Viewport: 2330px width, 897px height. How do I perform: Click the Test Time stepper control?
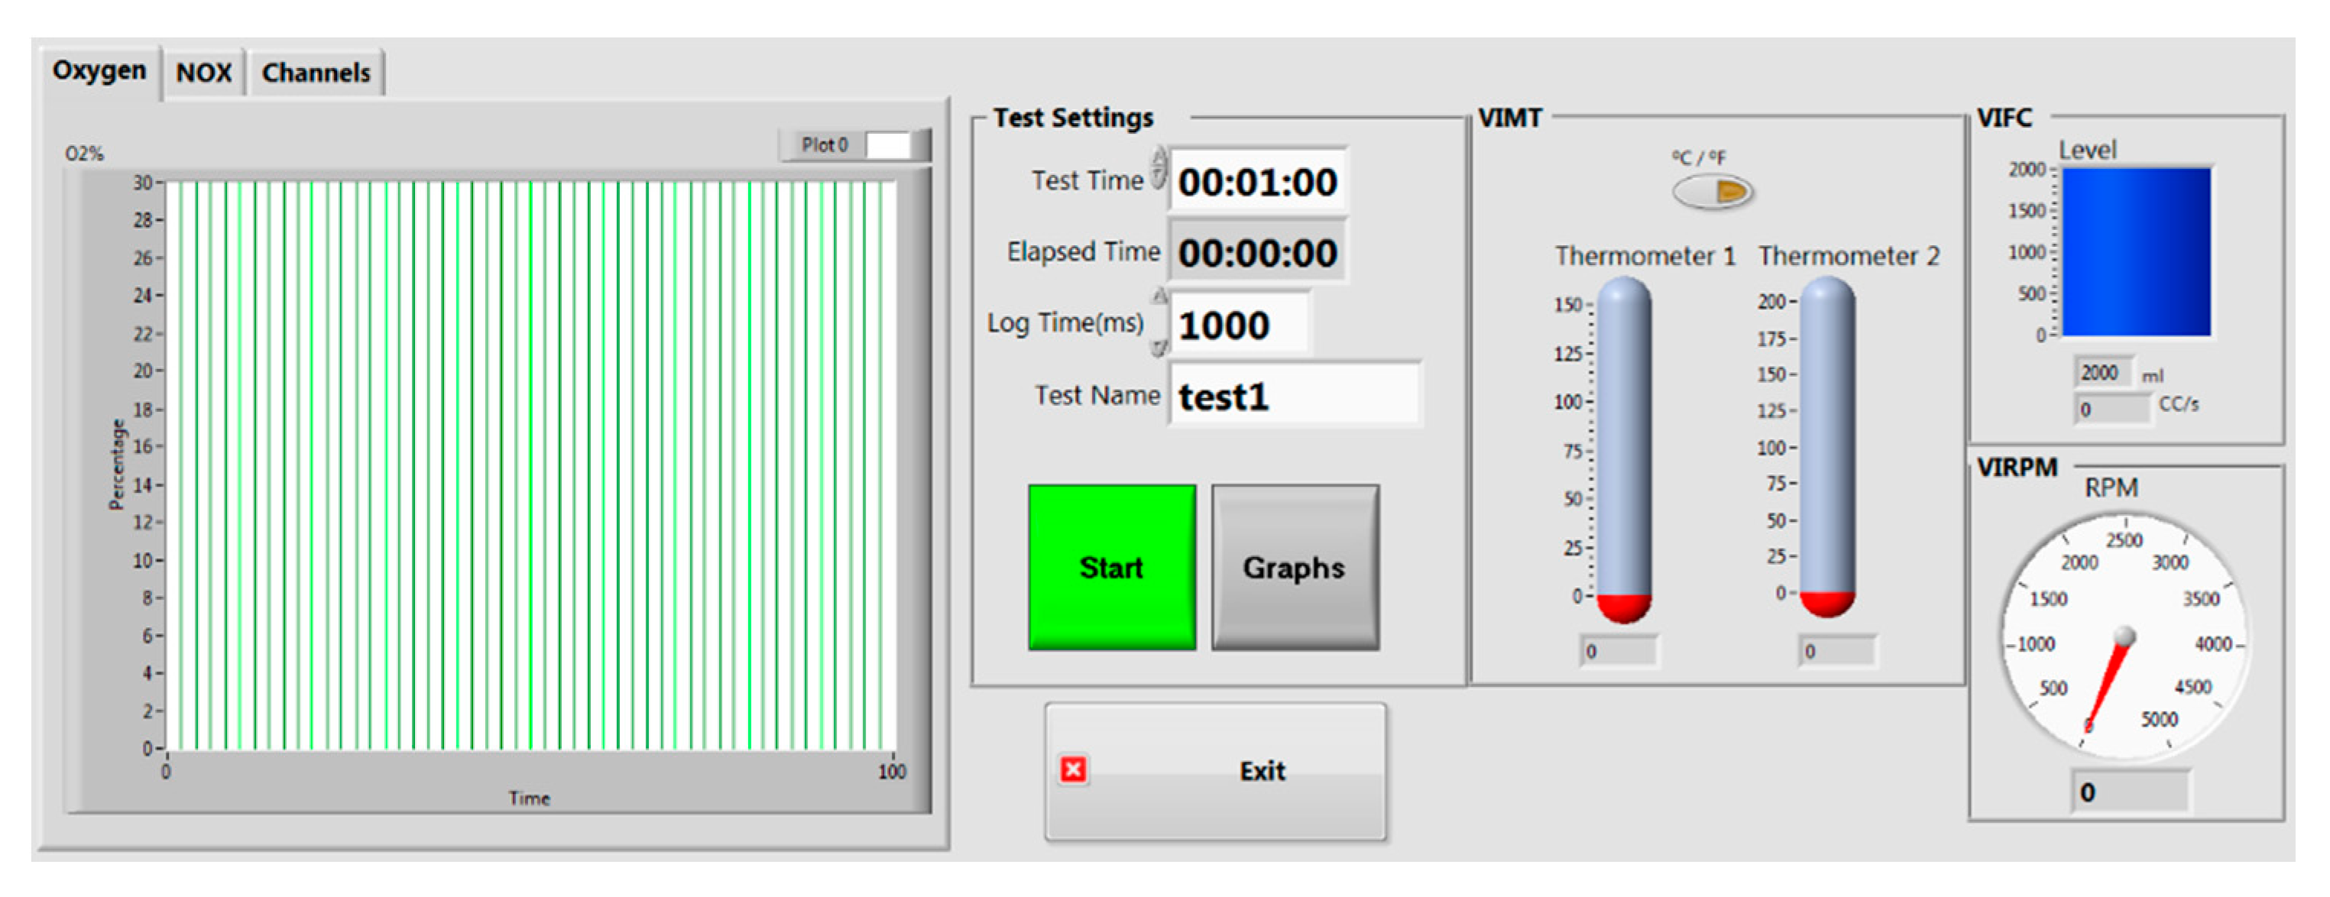click(1159, 169)
